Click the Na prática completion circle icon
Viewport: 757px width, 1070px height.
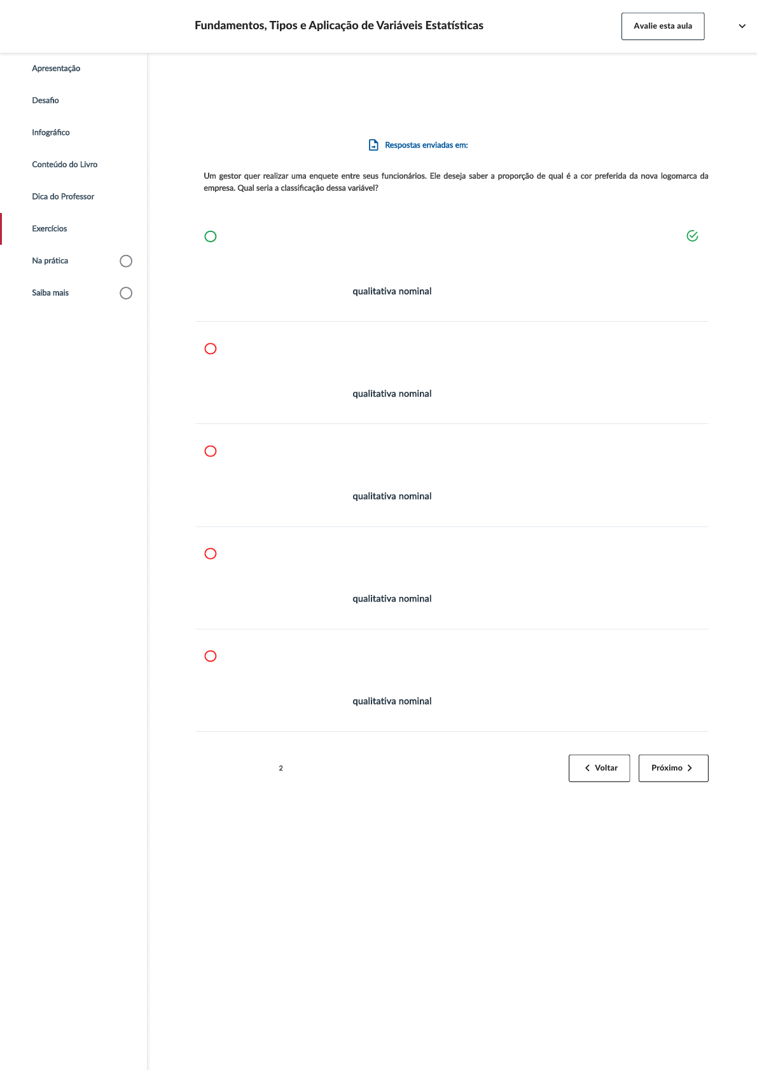click(126, 261)
